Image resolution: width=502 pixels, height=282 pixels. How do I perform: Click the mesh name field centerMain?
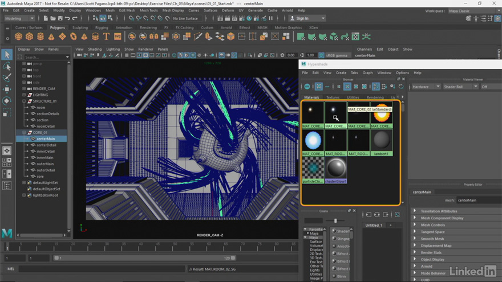point(479,200)
